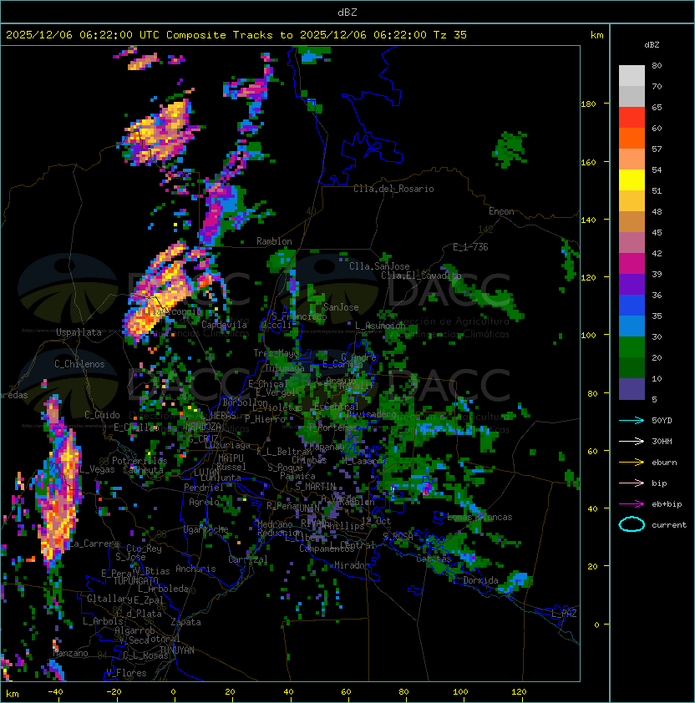Click the '-20' tick on the horizontal axis
This screenshot has width=695, height=703.
(x=114, y=692)
